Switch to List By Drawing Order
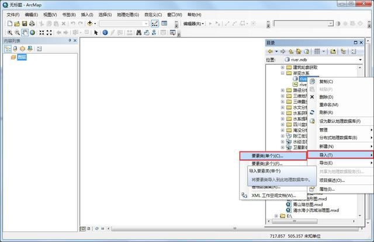The height and width of the screenshot is (242, 374). (x=8, y=49)
